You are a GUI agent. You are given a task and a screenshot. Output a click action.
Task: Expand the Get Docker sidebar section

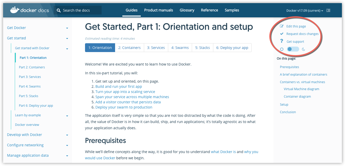coord(67,28)
